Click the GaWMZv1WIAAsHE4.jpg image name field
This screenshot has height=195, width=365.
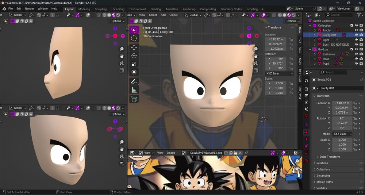206,153
